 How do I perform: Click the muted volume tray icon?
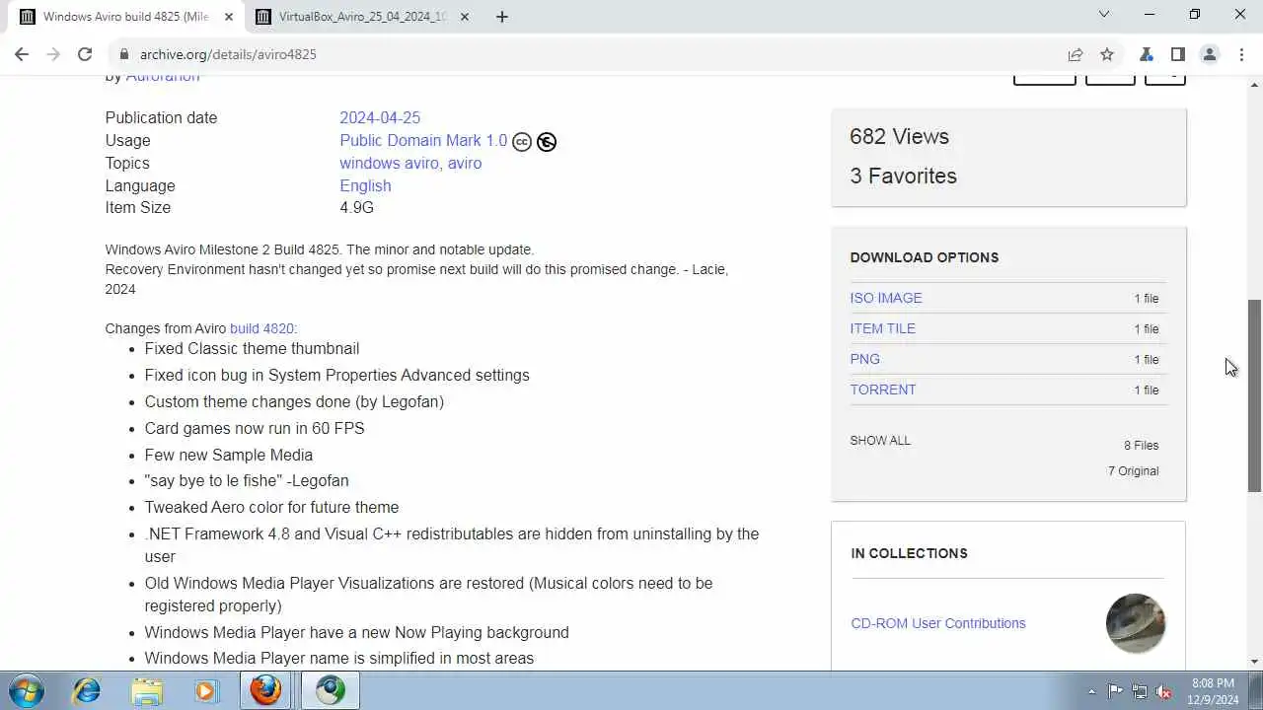coord(1164,691)
